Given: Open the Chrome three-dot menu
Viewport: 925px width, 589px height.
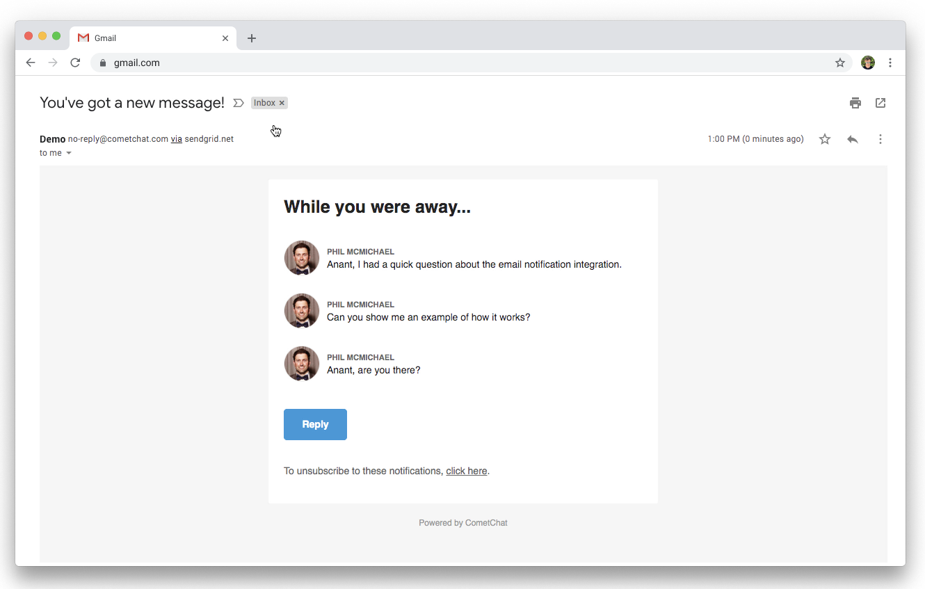Looking at the screenshot, I should pos(890,63).
